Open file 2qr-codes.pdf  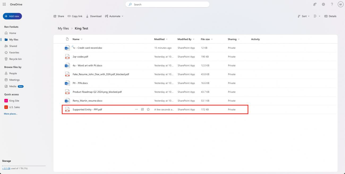[80, 57]
